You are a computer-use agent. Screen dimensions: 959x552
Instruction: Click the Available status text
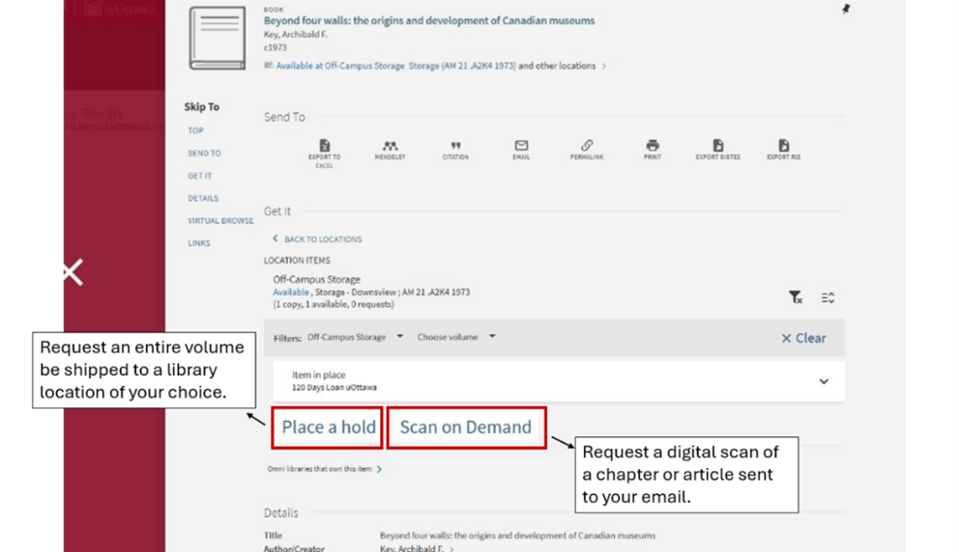coord(291,292)
